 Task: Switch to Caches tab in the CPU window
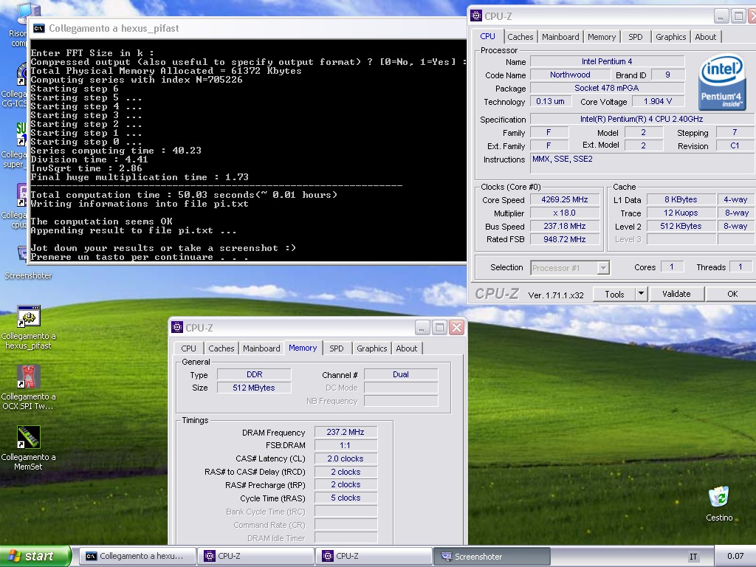pos(520,37)
